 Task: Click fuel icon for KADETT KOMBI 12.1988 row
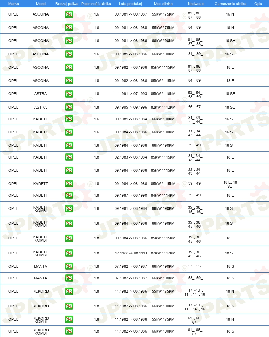pyautogui.click(x=69, y=253)
